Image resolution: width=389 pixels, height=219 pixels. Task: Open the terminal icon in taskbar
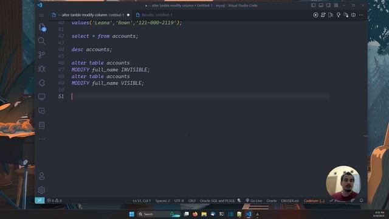(221, 214)
